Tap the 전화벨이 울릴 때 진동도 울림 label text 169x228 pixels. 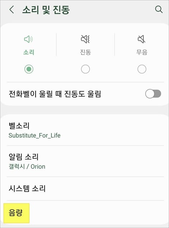point(55,94)
